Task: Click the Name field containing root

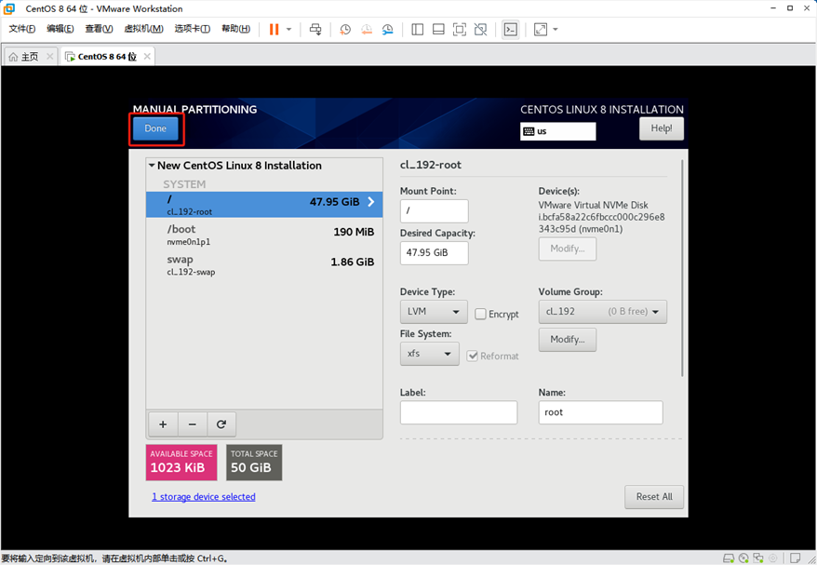Action: coord(600,412)
